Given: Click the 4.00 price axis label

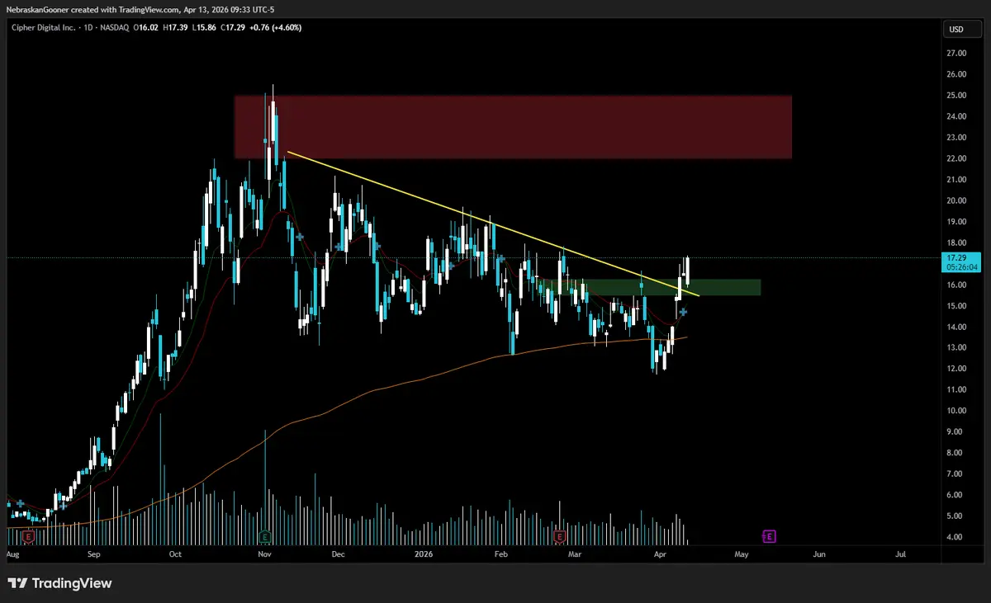Looking at the screenshot, I should pyautogui.click(x=956, y=537).
